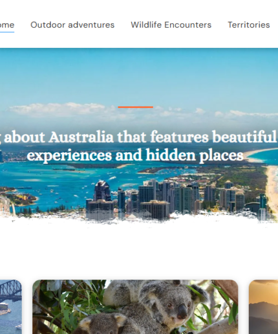Open the koala photo card

coord(135,307)
